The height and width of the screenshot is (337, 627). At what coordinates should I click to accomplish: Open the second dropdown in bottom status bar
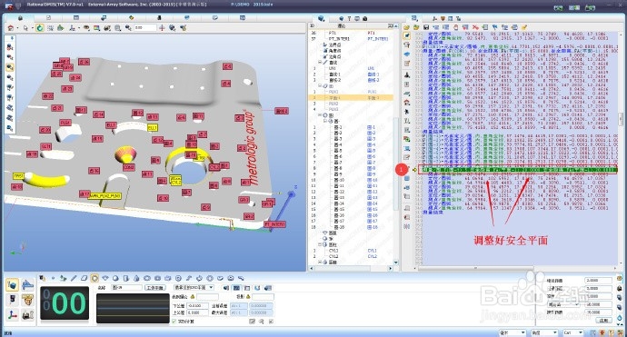click(544, 332)
